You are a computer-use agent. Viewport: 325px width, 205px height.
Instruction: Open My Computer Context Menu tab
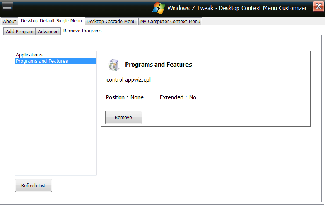[x=170, y=21]
